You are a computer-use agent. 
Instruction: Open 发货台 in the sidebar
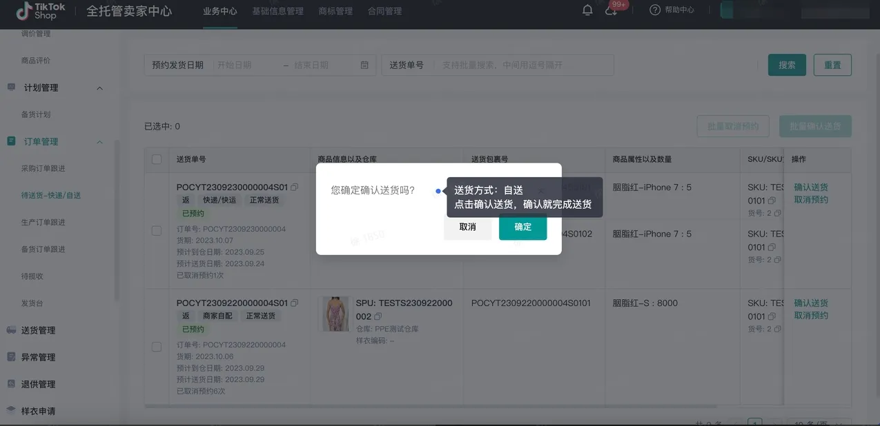click(x=32, y=303)
